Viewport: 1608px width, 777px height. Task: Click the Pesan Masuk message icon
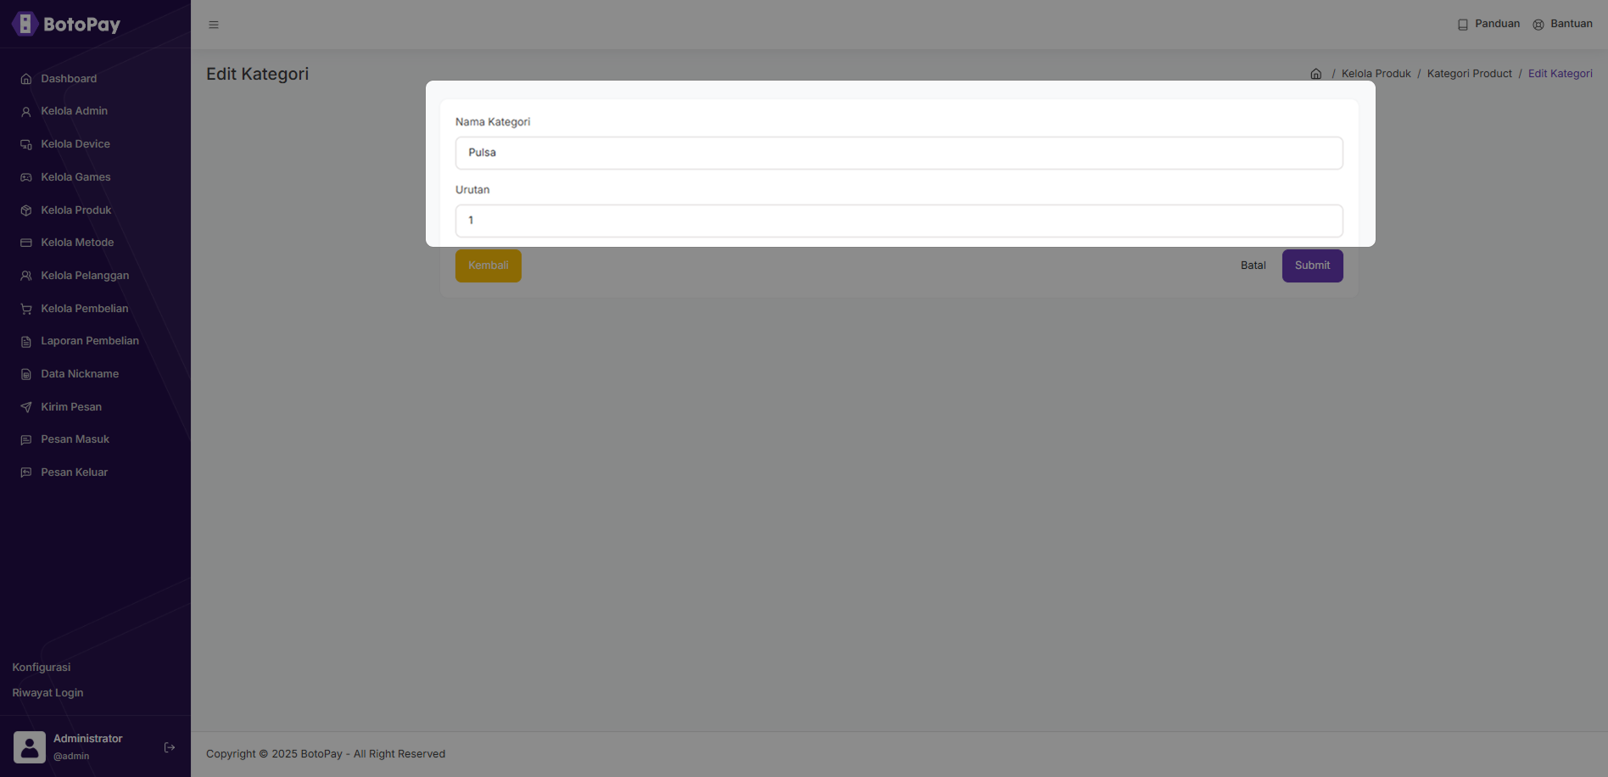tap(26, 439)
